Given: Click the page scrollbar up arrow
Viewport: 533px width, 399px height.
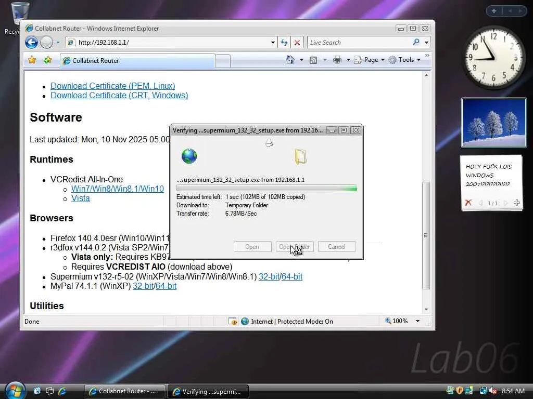Looking at the screenshot, I should [x=426, y=75].
